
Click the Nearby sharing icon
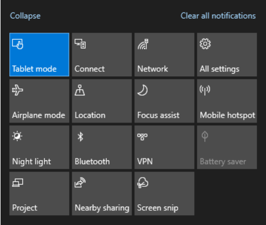80,183
